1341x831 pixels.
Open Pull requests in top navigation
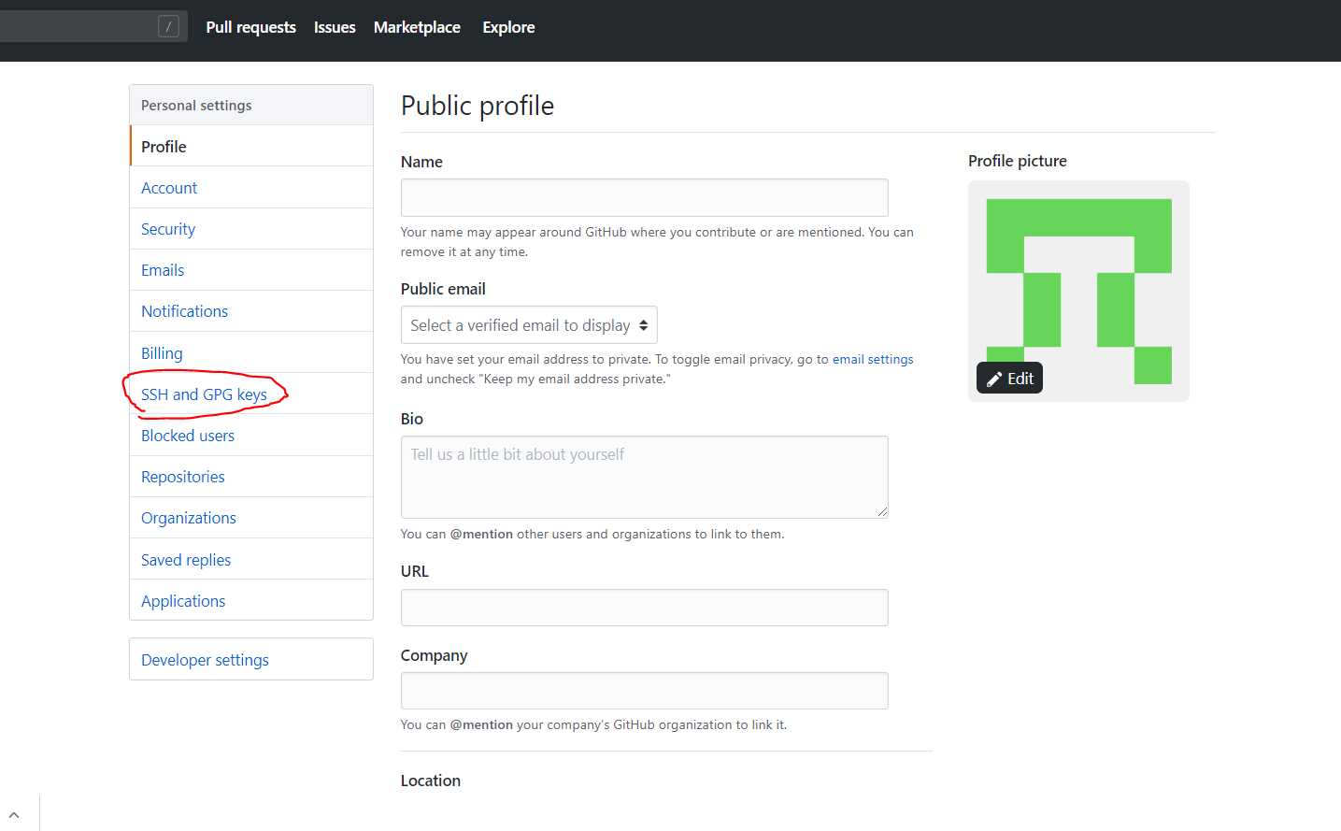(x=250, y=27)
